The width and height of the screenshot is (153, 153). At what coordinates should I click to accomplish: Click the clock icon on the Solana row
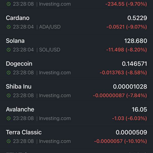(x=9, y=50)
